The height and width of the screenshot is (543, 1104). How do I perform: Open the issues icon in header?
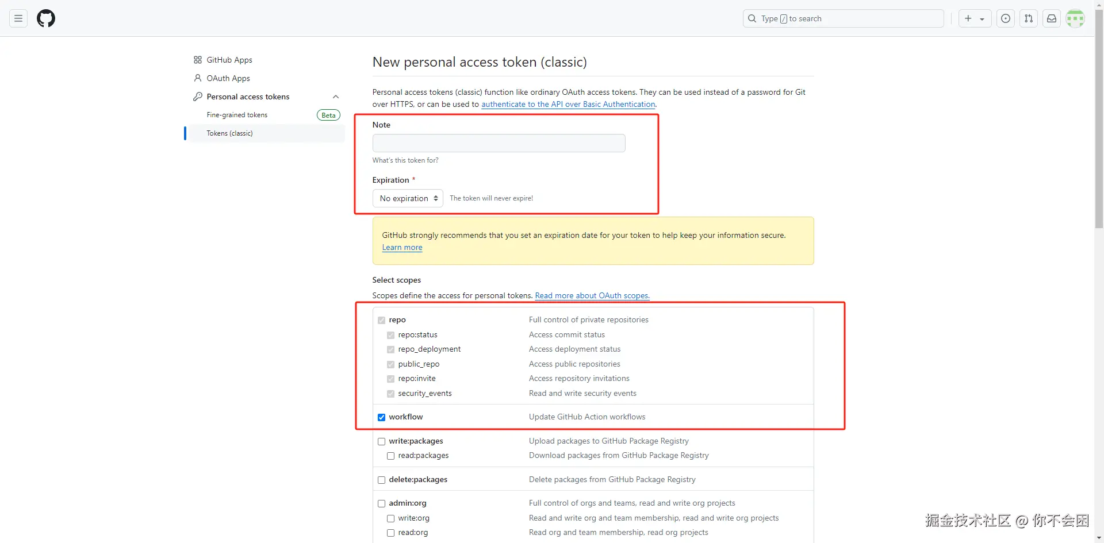click(1006, 18)
